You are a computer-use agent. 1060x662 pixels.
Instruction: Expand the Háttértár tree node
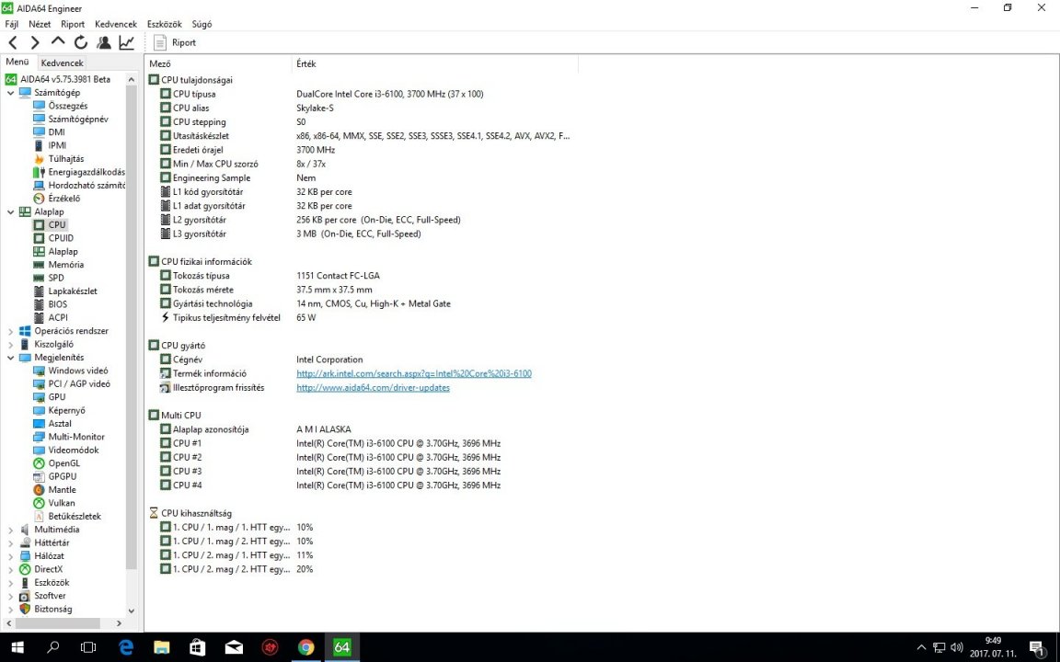pyautogui.click(x=11, y=542)
